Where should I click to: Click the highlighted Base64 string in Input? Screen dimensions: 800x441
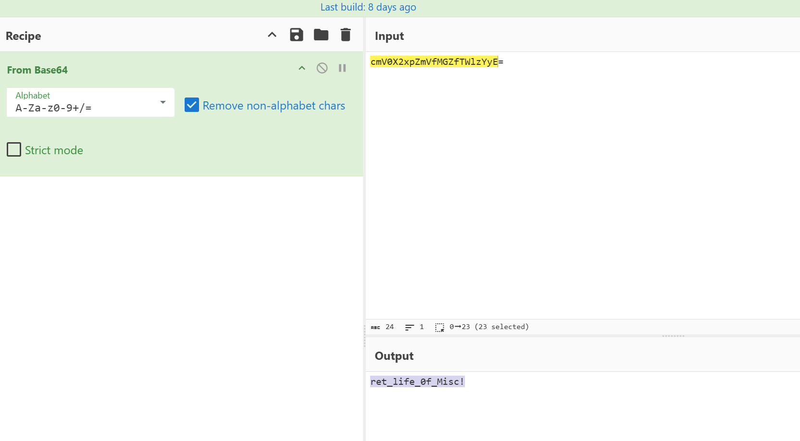(433, 61)
